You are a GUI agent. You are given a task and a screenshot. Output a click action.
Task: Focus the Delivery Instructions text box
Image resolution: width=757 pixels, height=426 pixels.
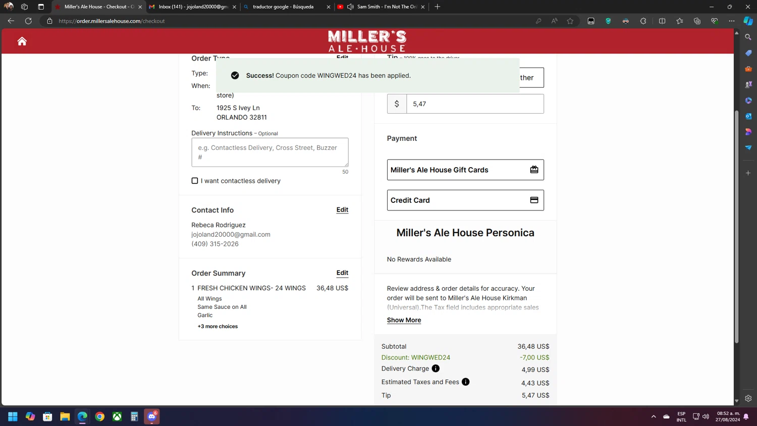tap(270, 152)
